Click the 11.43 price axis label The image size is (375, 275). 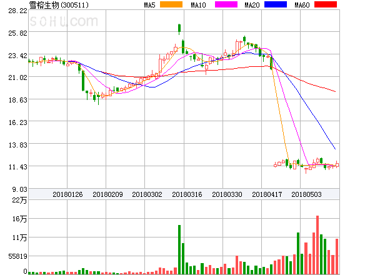click(17, 167)
